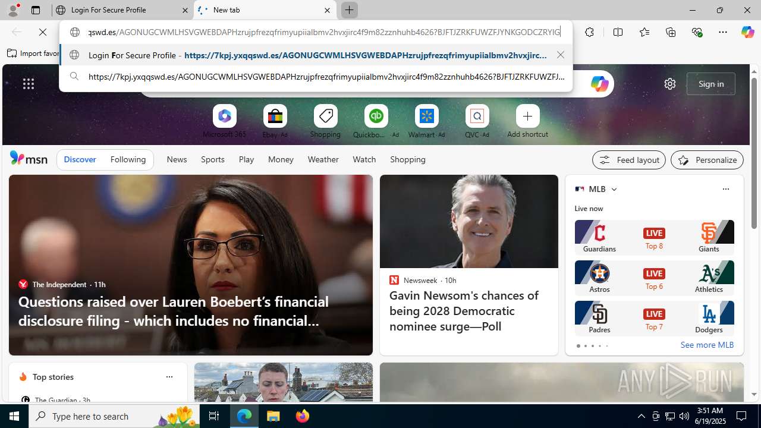Open page settings gear icon
The image size is (761, 428).
(x=670, y=84)
